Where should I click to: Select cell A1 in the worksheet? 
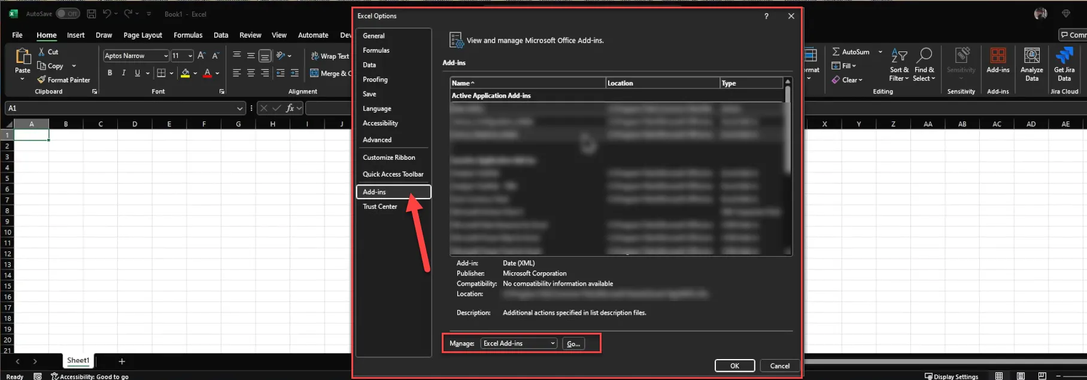pyautogui.click(x=32, y=135)
